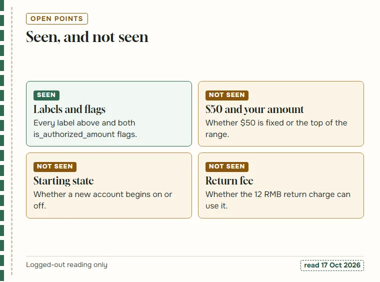Click NOT SEEN tag on Return fee
This screenshot has height=282, width=380.
227,166
